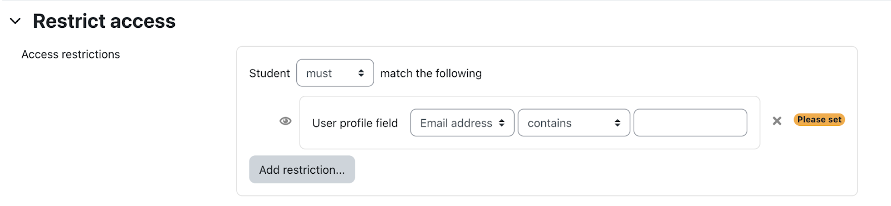Open the must/must not dropdown
The image size is (891, 206).
[x=335, y=73]
